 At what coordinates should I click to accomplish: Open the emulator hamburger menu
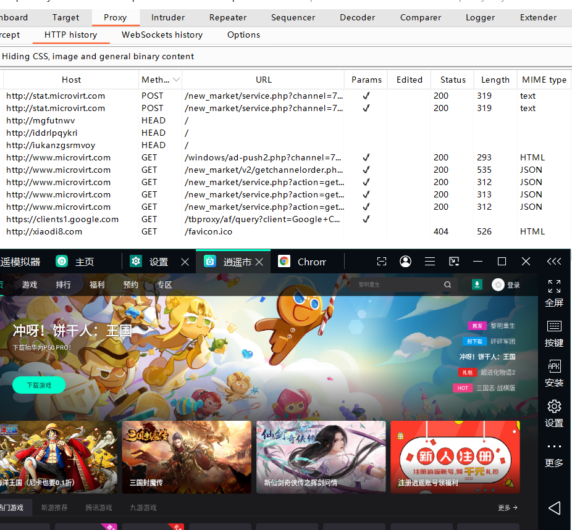tap(430, 261)
